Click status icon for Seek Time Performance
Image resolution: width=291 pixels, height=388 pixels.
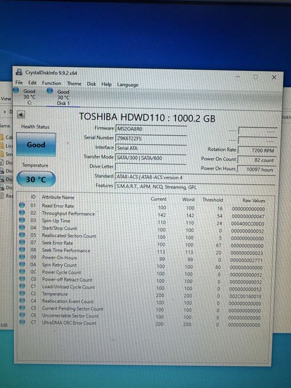click(x=22, y=249)
